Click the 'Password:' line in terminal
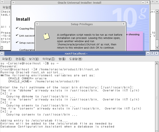 click(9, 66)
